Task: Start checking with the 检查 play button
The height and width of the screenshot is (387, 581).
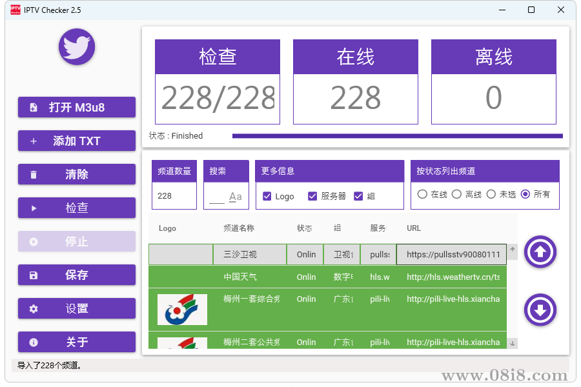Action: (77, 208)
